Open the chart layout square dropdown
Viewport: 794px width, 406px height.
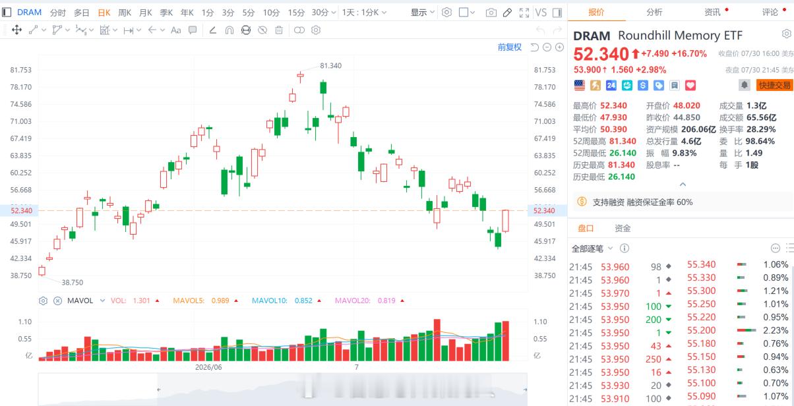pos(468,13)
